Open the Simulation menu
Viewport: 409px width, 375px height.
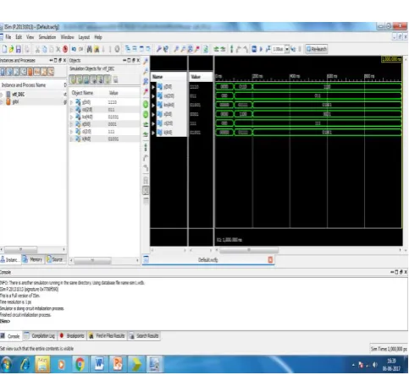pos(47,37)
